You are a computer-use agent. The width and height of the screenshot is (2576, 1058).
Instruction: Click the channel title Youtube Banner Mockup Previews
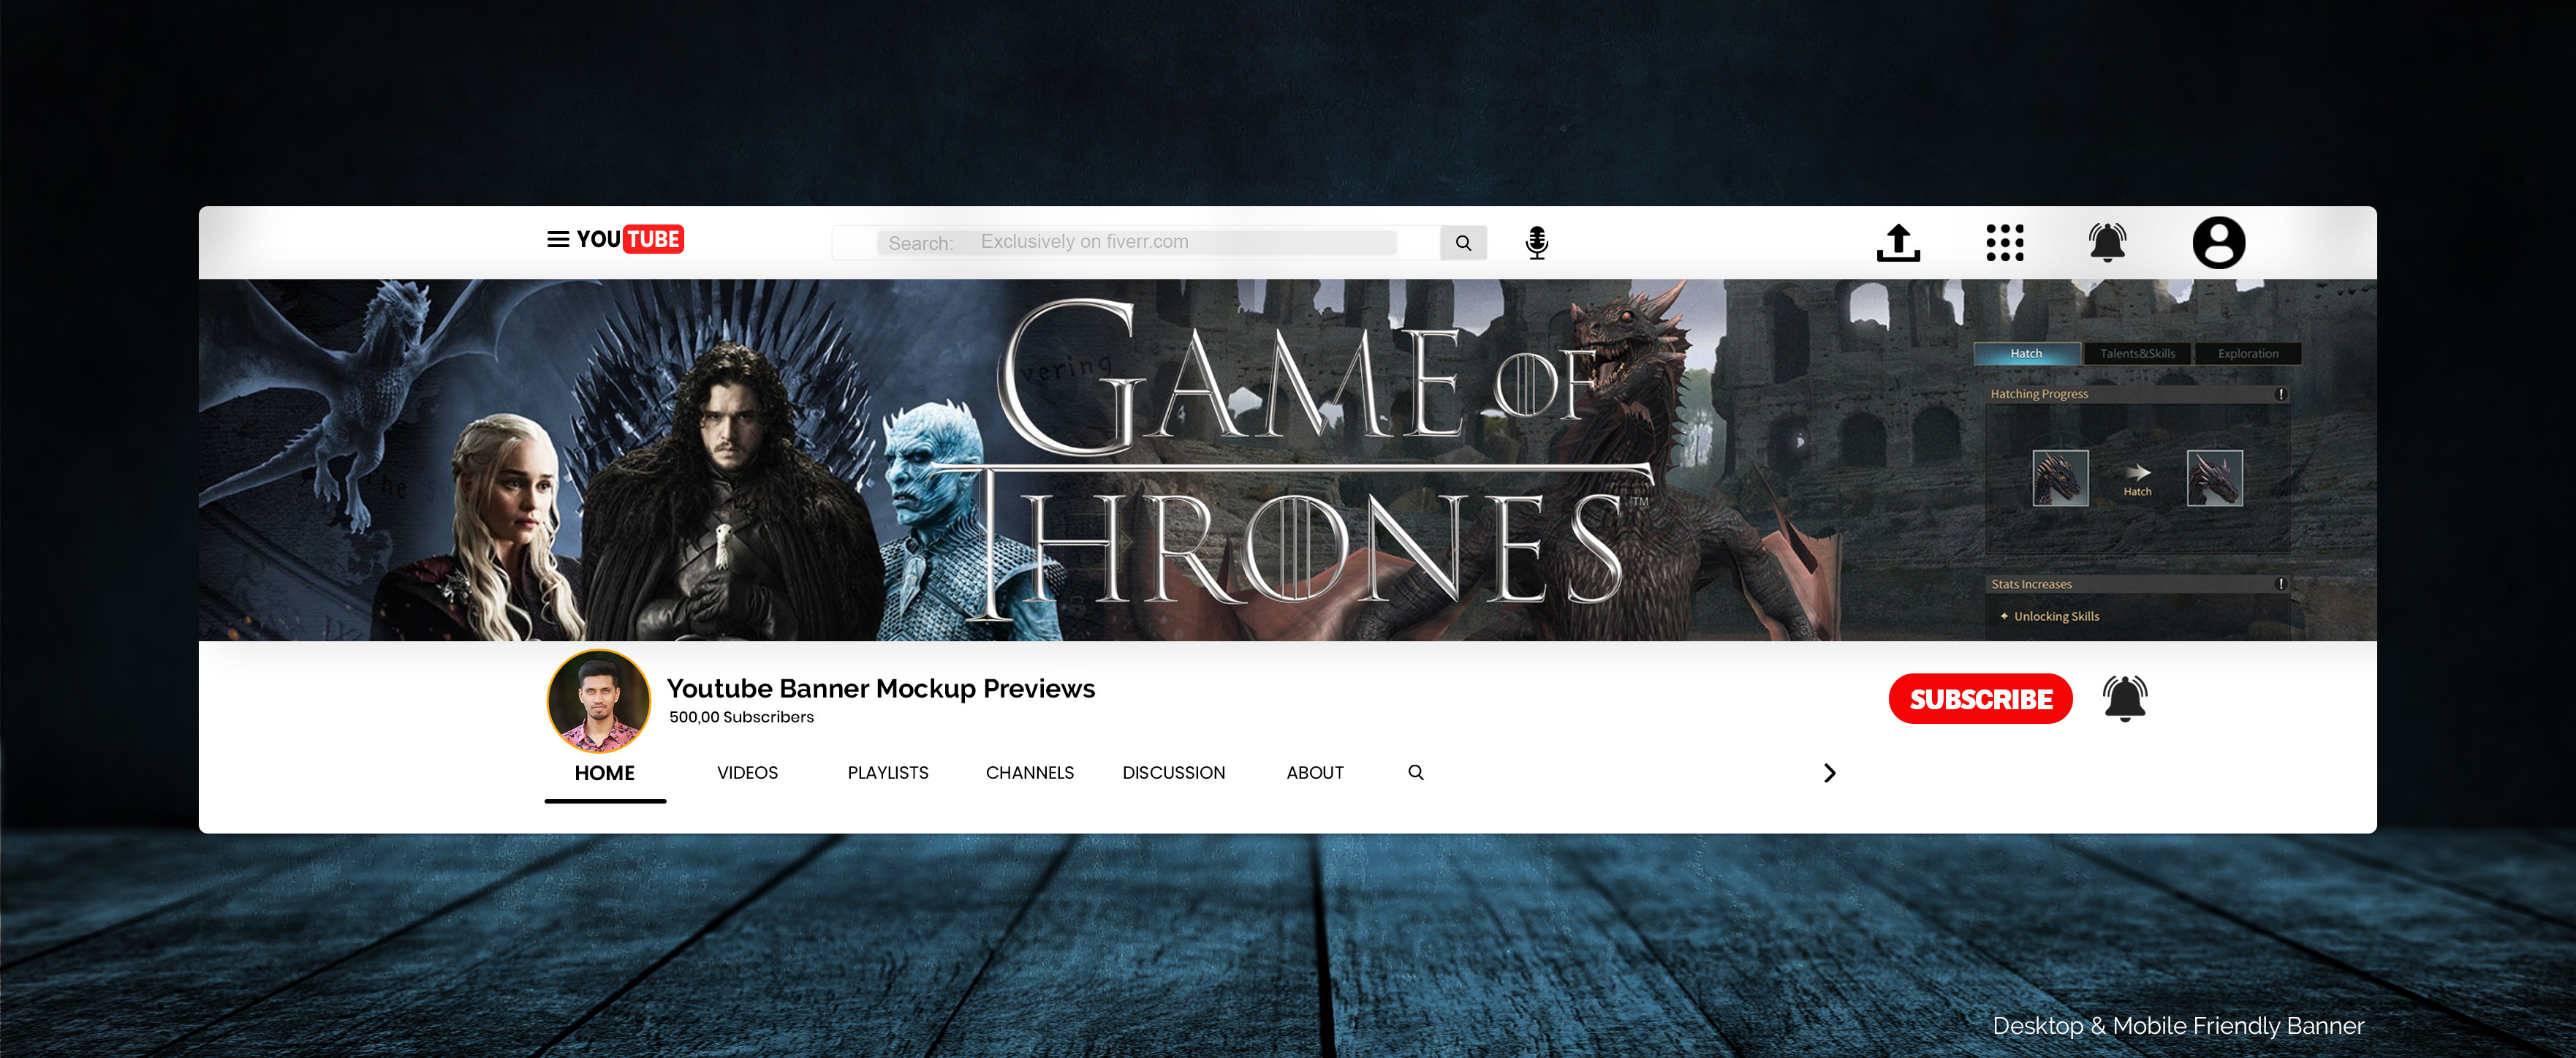click(880, 689)
